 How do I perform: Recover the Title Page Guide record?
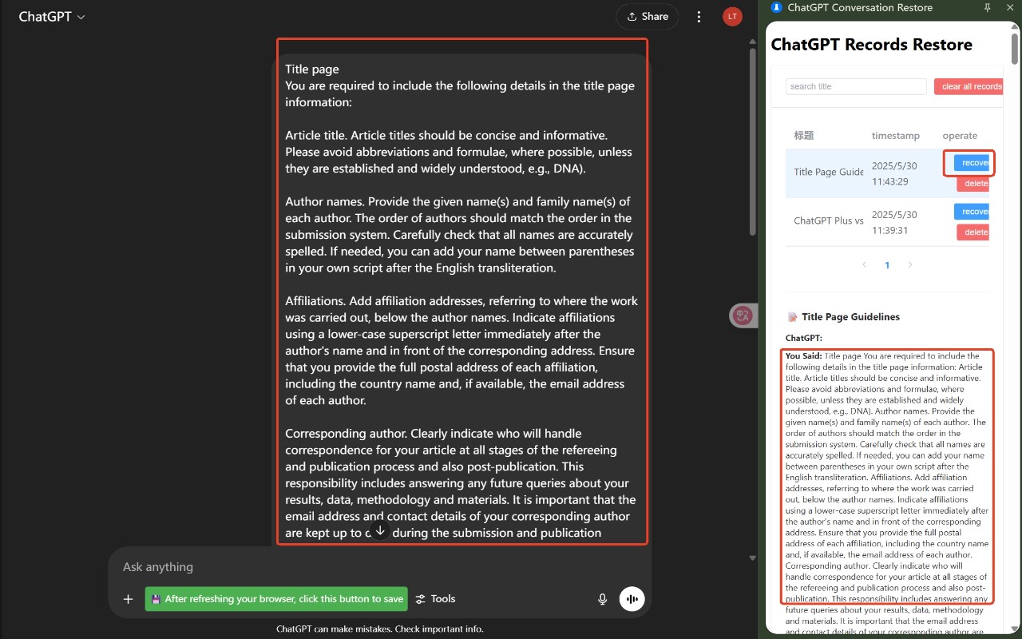pos(972,163)
